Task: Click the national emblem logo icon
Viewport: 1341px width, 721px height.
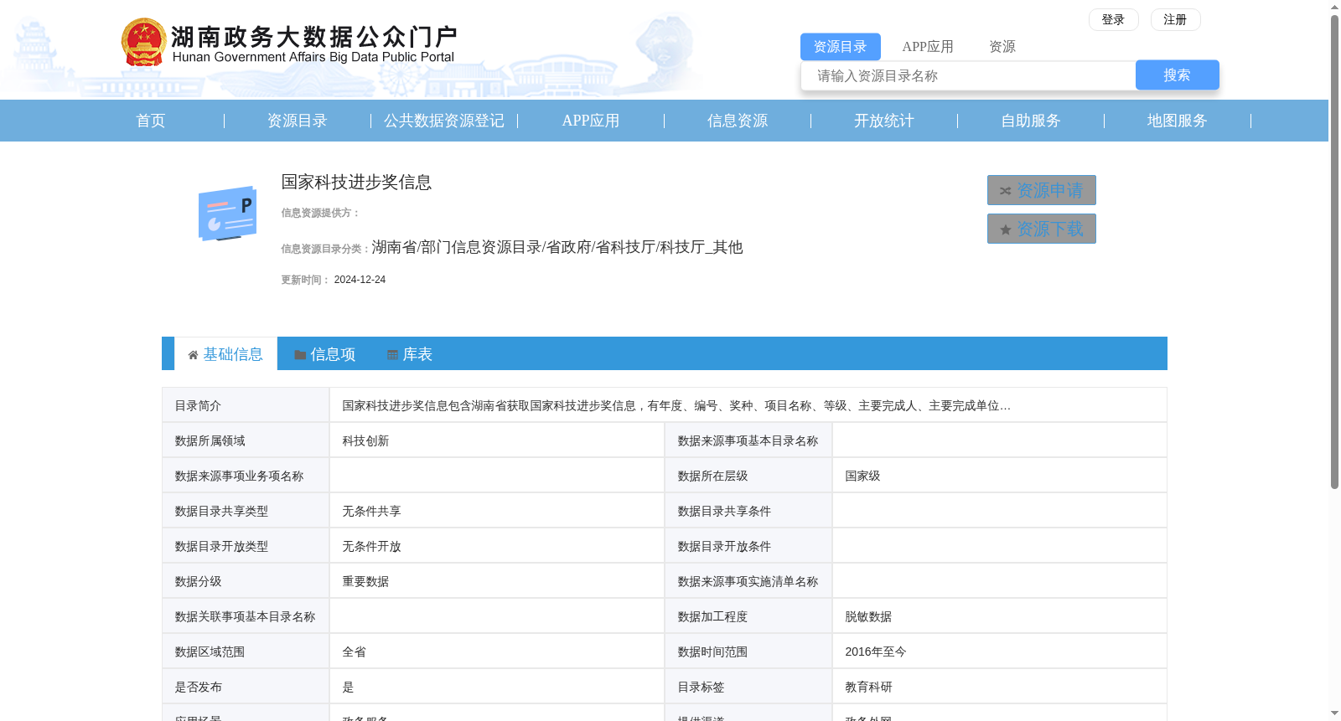Action: [143, 42]
